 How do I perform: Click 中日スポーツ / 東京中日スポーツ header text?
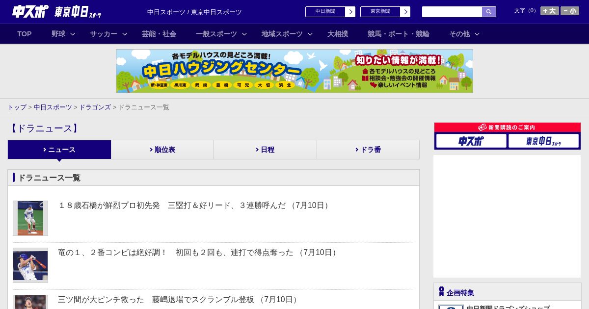click(x=194, y=12)
